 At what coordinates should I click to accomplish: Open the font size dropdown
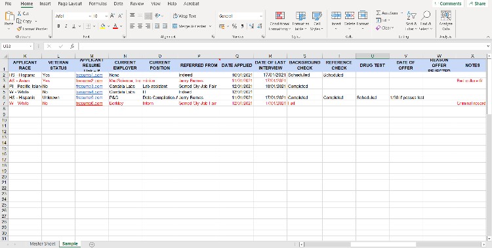tap(106, 16)
